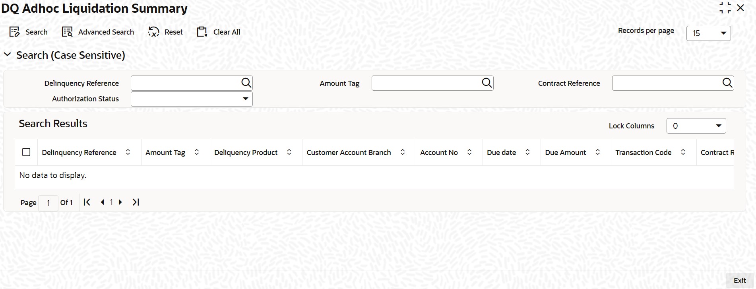Click Reset in the toolbar
Viewport: 756px width, 289px height.
165,32
